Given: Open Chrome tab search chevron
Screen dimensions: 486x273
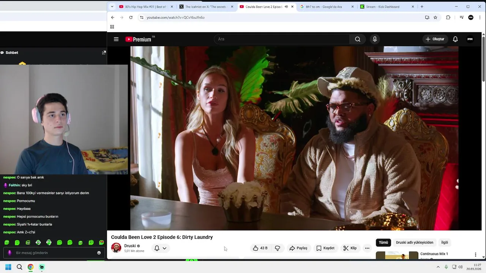Looking at the screenshot, I should pyautogui.click(x=112, y=6).
